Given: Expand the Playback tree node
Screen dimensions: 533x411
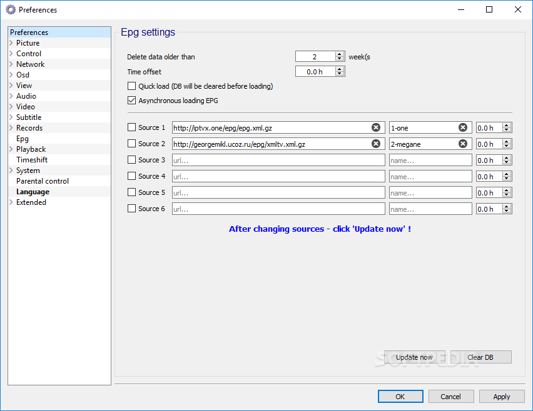Looking at the screenshot, I should coord(11,149).
